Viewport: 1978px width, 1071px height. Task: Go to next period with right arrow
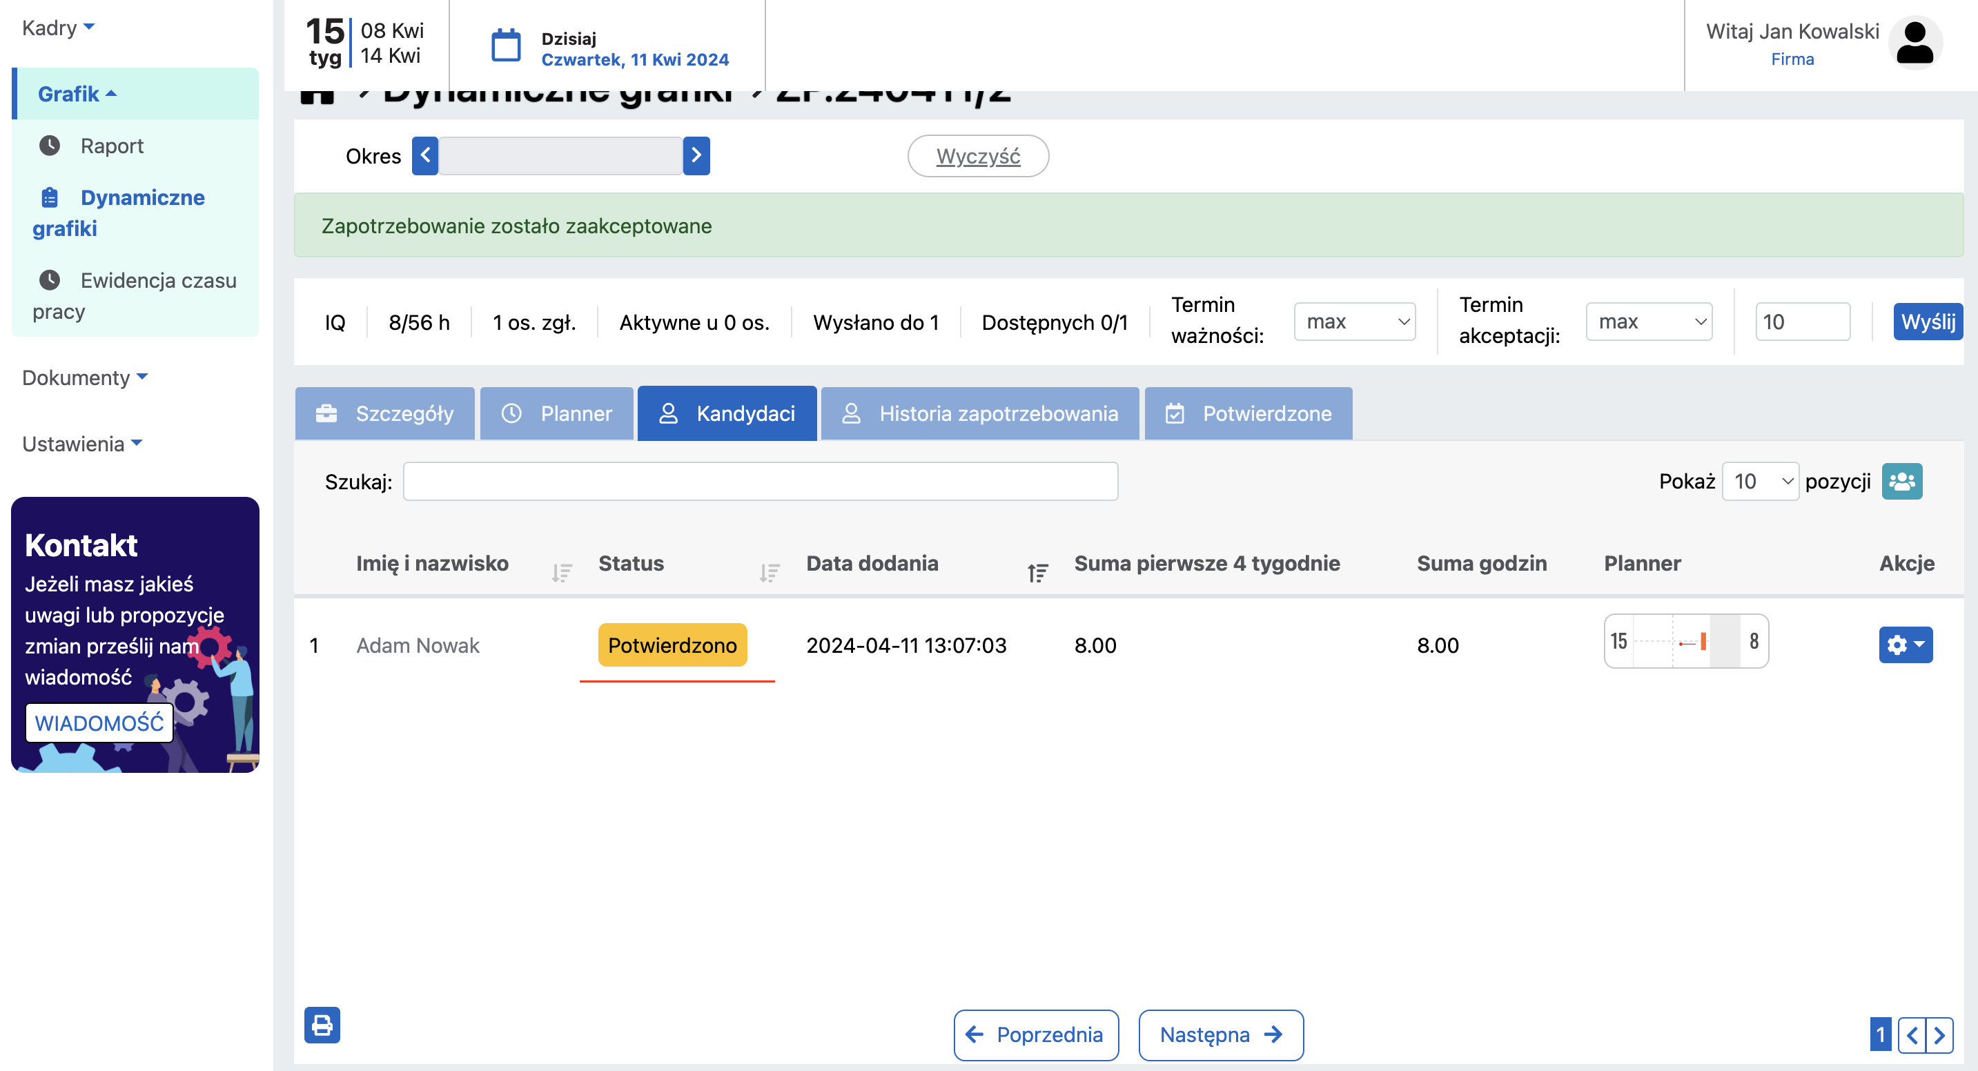[x=696, y=156]
